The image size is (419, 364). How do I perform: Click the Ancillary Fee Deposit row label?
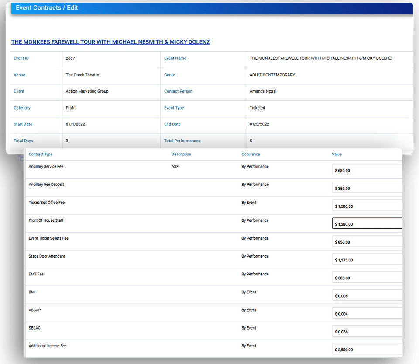tap(46, 185)
